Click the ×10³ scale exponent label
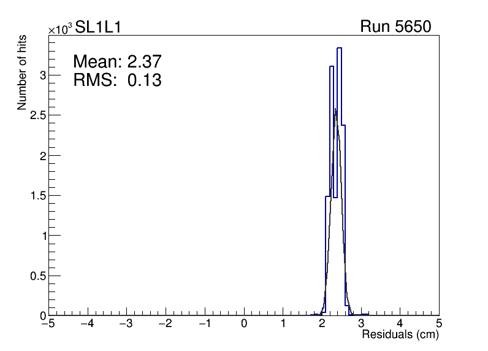488x351 pixels. [x=60, y=28]
